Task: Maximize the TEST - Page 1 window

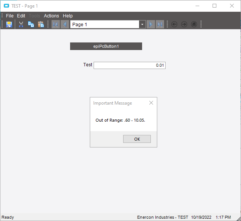Action: coord(214,6)
